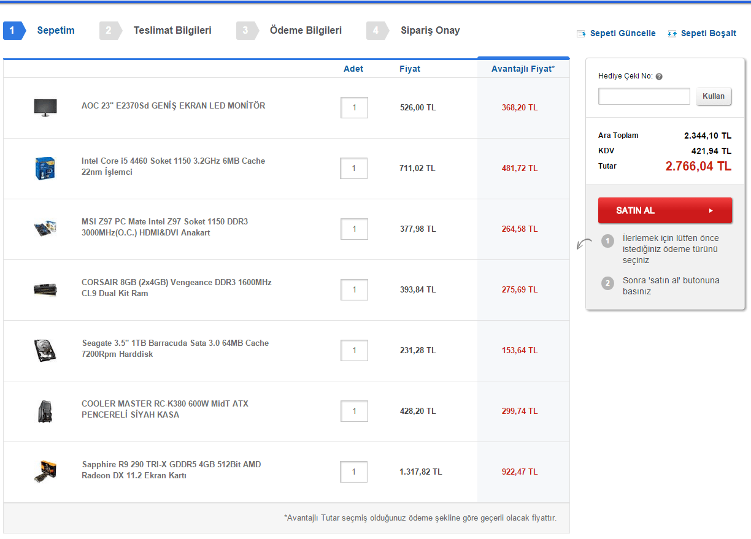Open the Intel Core i5 box thumbnail
Image resolution: width=751 pixels, height=539 pixels.
45,168
